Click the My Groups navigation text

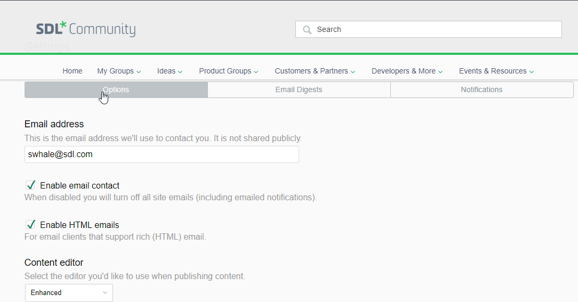point(115,71)
